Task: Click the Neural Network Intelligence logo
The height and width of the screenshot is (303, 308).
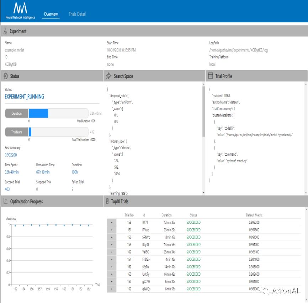Action: click(x=20, y=11)
